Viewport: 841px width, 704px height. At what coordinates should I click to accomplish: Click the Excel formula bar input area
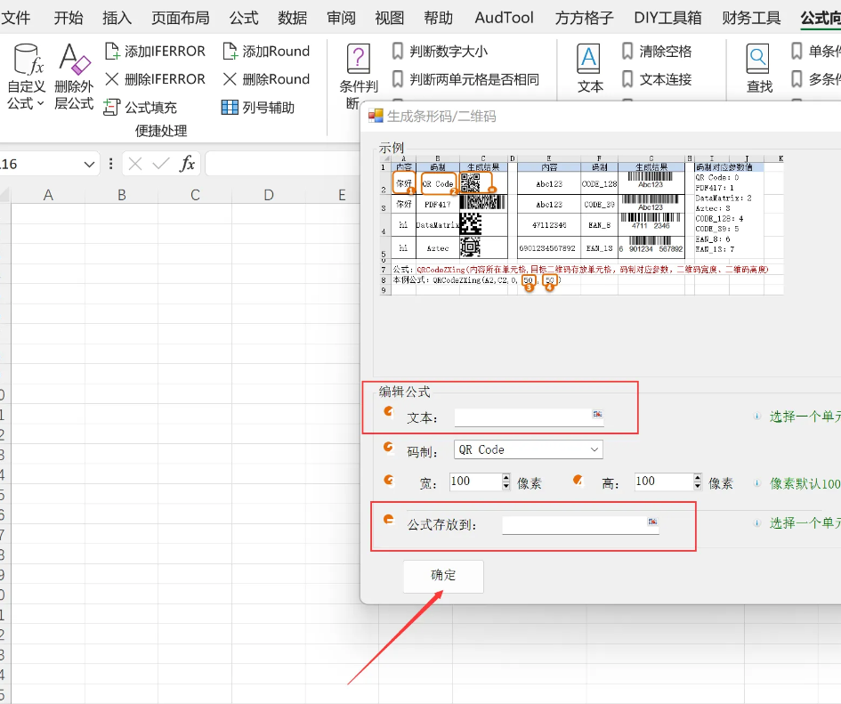[283, 164]
